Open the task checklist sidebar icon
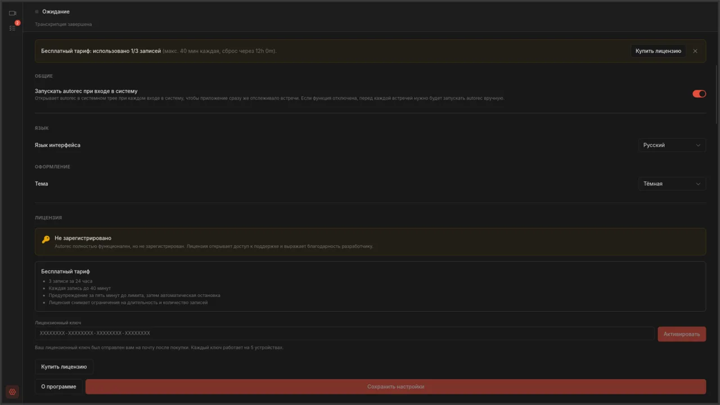This screenshot has height=405, width=720. click(x=12, y=28)
